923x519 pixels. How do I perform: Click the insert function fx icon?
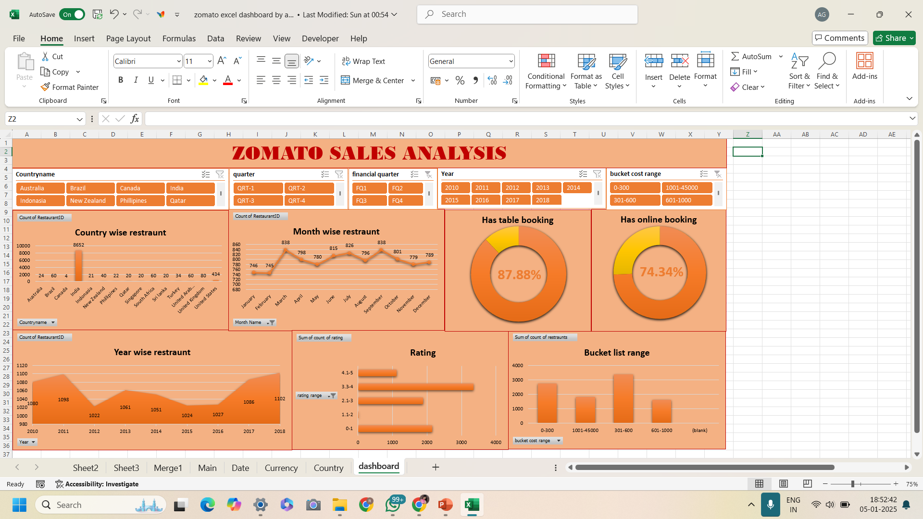135,119
